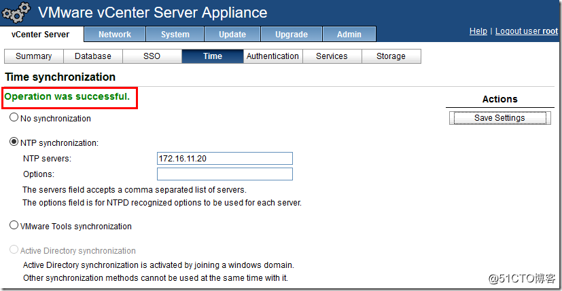Open the SSO sub-tab
Screen dimensions: 562x291
coord(152,56)
